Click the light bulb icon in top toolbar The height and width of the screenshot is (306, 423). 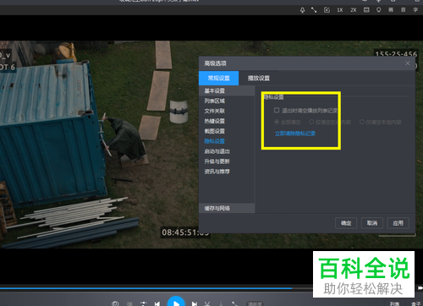point(378,10)
